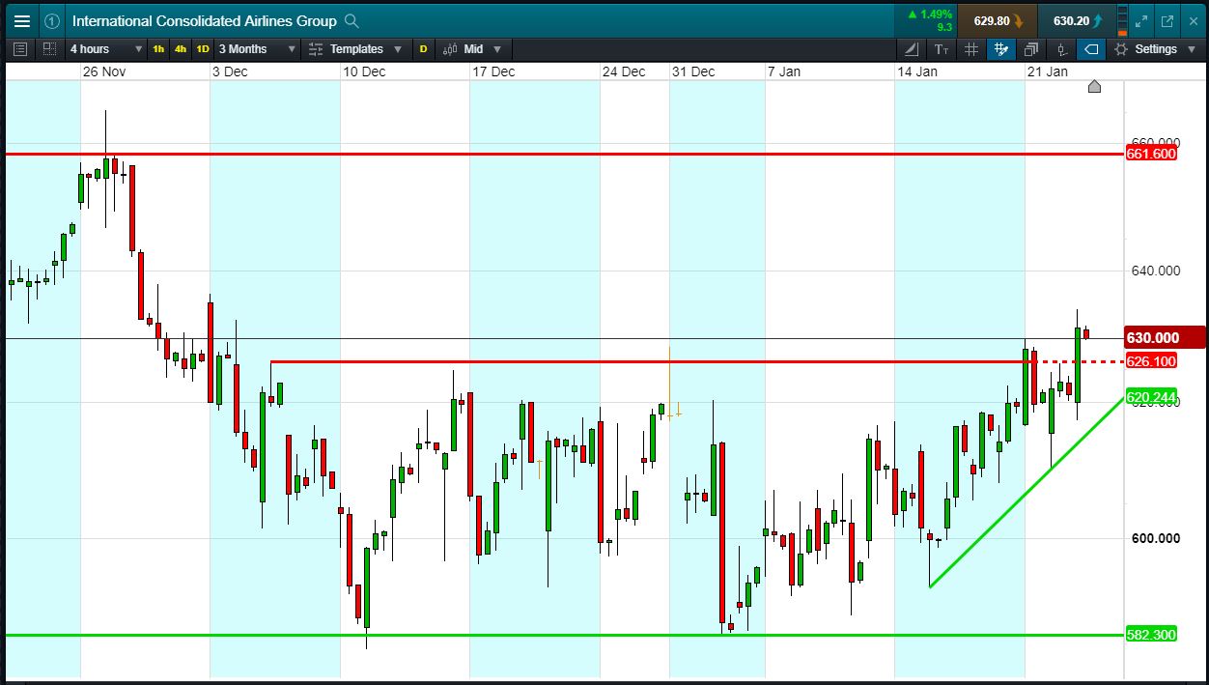Viewport: 1209px width, 685px height.
Task: Open the chart list panel icon
Action: [x=21, y=49]
